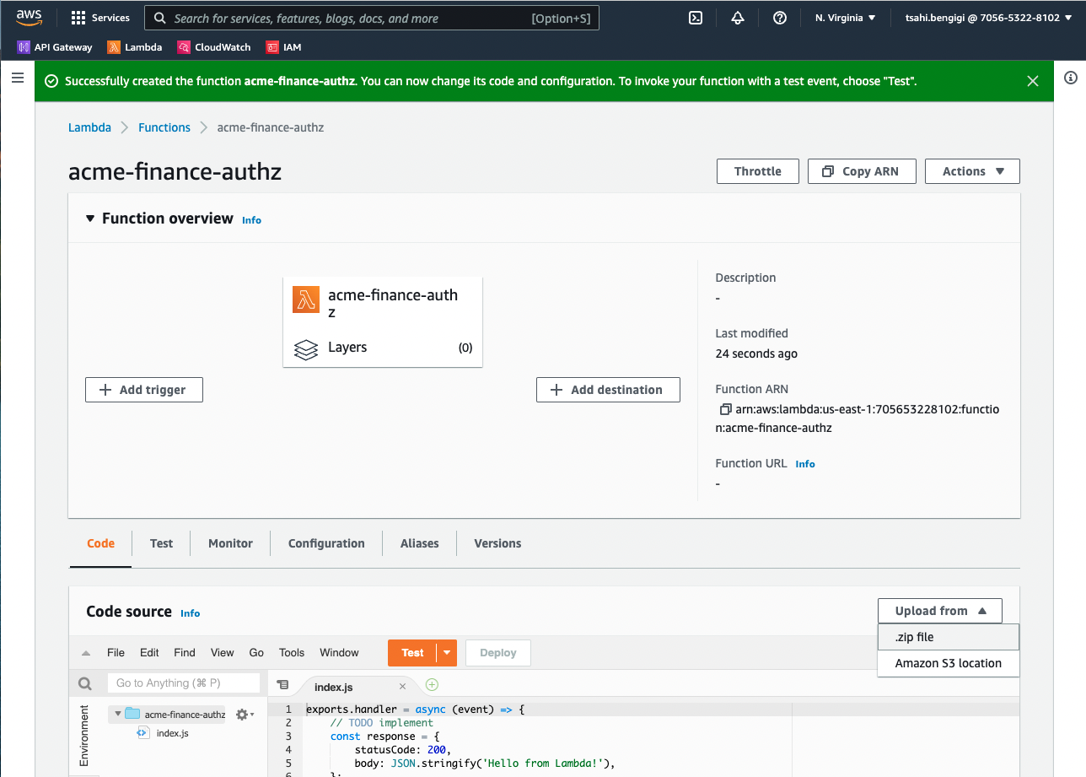Screen dimensions: 1086x777
Task: Open the AWS home logo
Action: [29, 18]
